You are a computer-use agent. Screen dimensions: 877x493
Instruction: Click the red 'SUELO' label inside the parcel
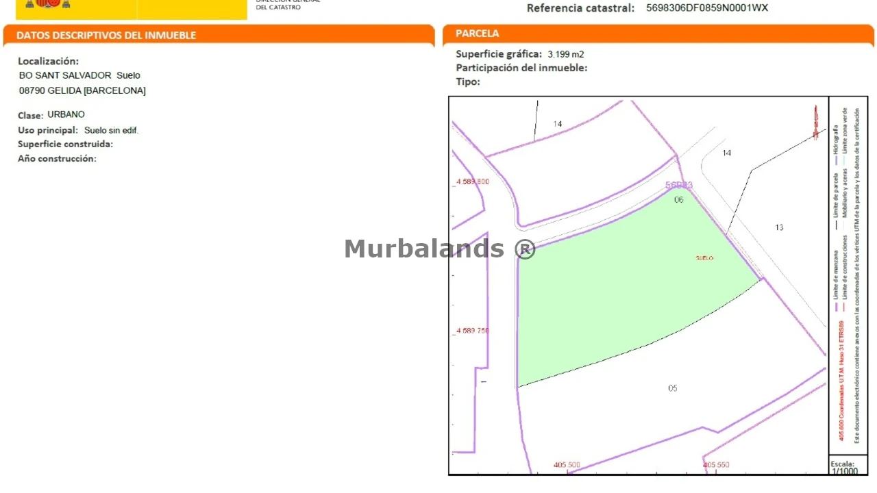tap(704, 258)
